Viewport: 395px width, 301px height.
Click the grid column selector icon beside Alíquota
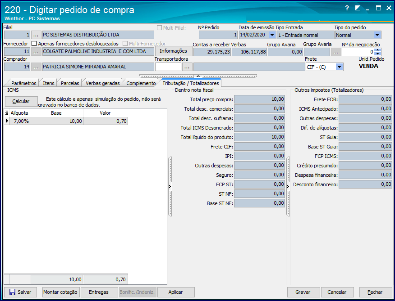coord(7,113)
